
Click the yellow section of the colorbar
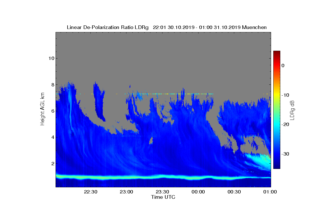(277, 95)
